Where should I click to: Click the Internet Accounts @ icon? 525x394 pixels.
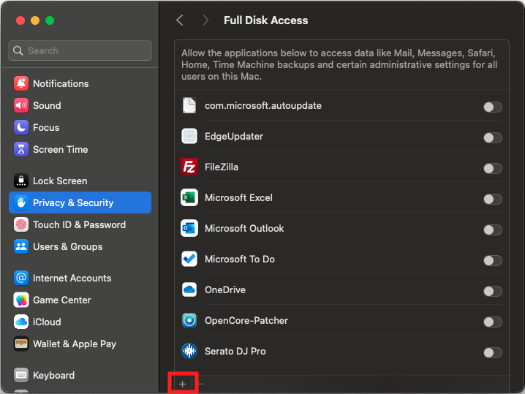[x=21, y=278]
